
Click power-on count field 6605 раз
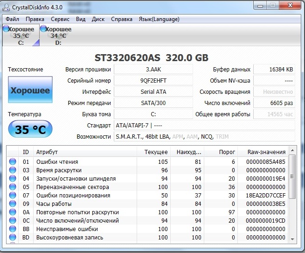point(274,103)
